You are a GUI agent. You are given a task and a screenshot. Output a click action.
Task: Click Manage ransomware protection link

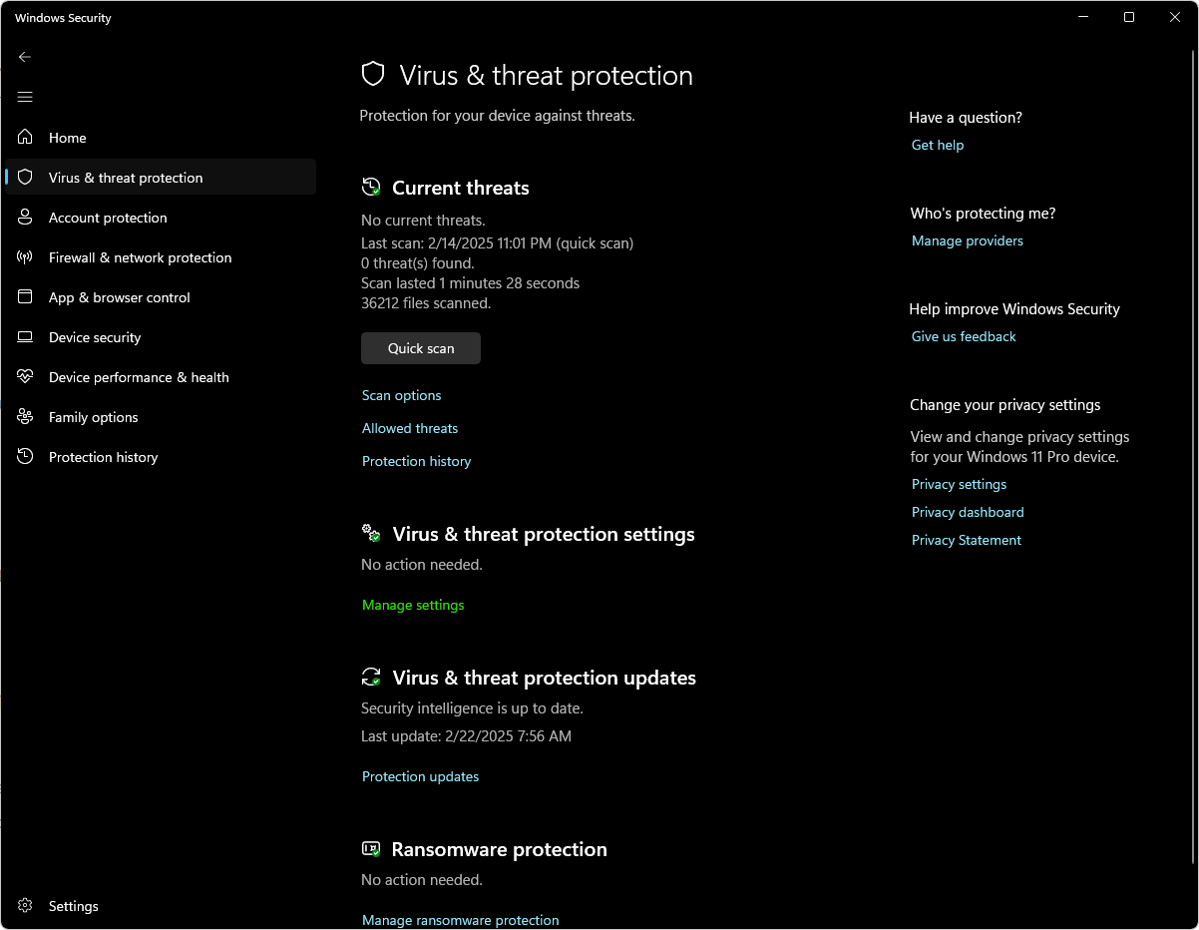[x=460, y=920]
